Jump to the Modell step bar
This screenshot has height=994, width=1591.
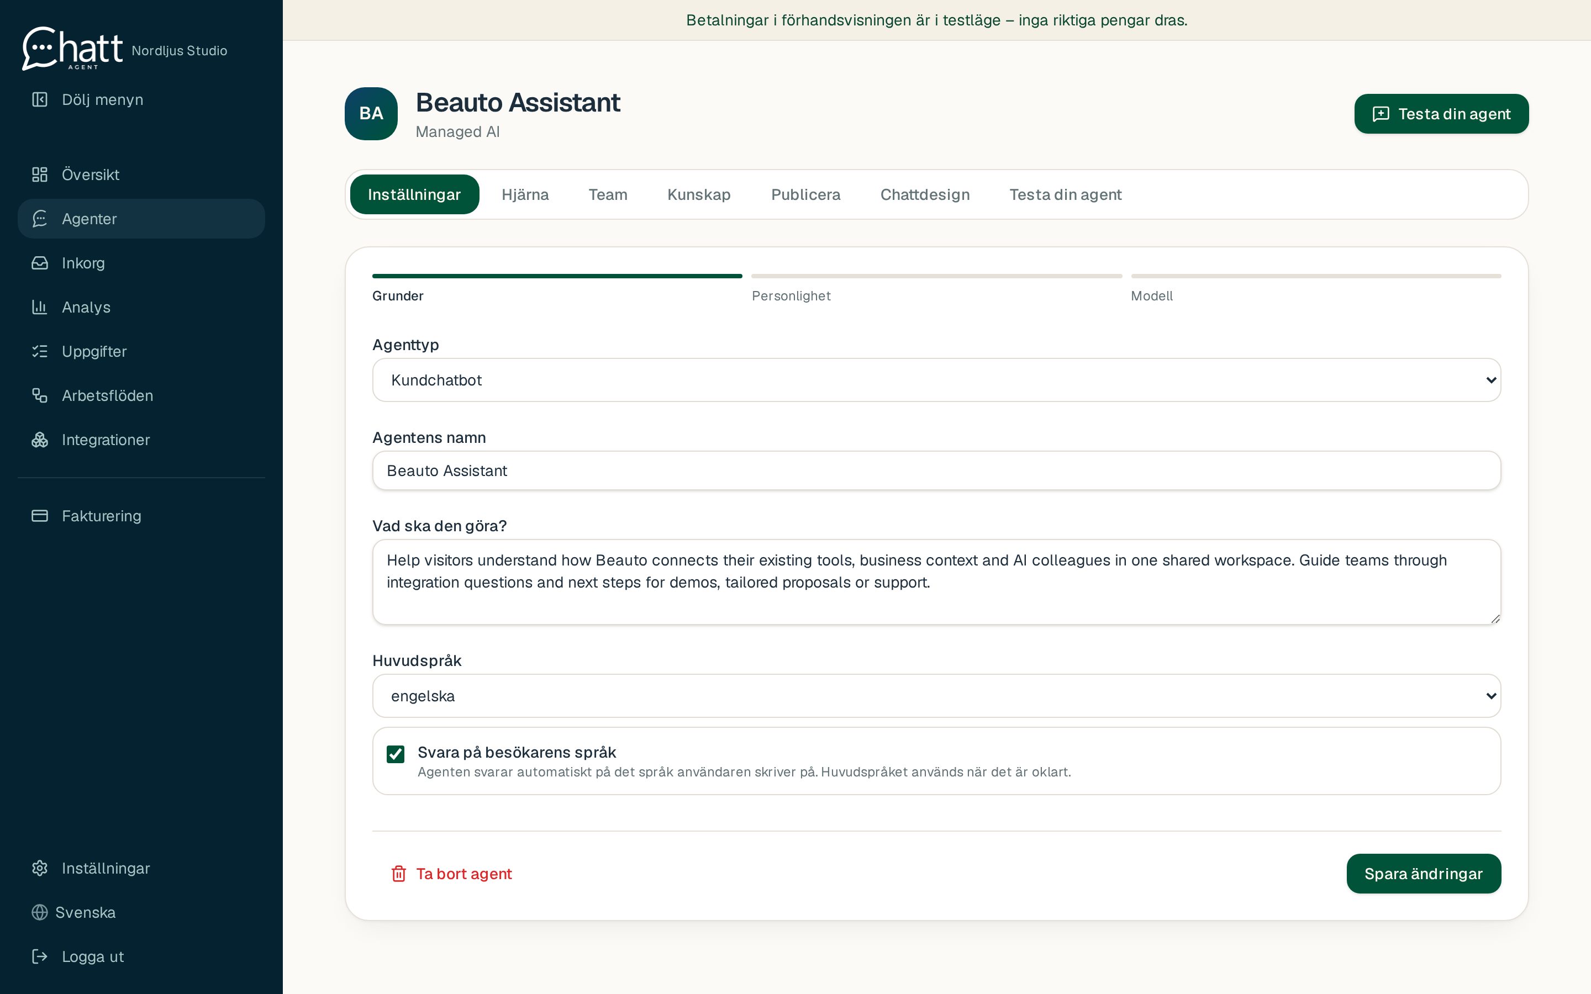(1315, 276)
